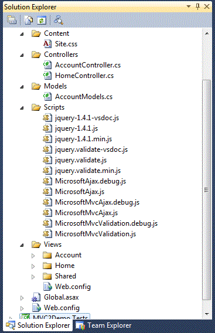Click the Properties toolbar icon
The image size is (215, 333).
(12, 20)
